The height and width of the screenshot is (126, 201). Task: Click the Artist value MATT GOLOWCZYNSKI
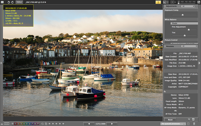188,84
